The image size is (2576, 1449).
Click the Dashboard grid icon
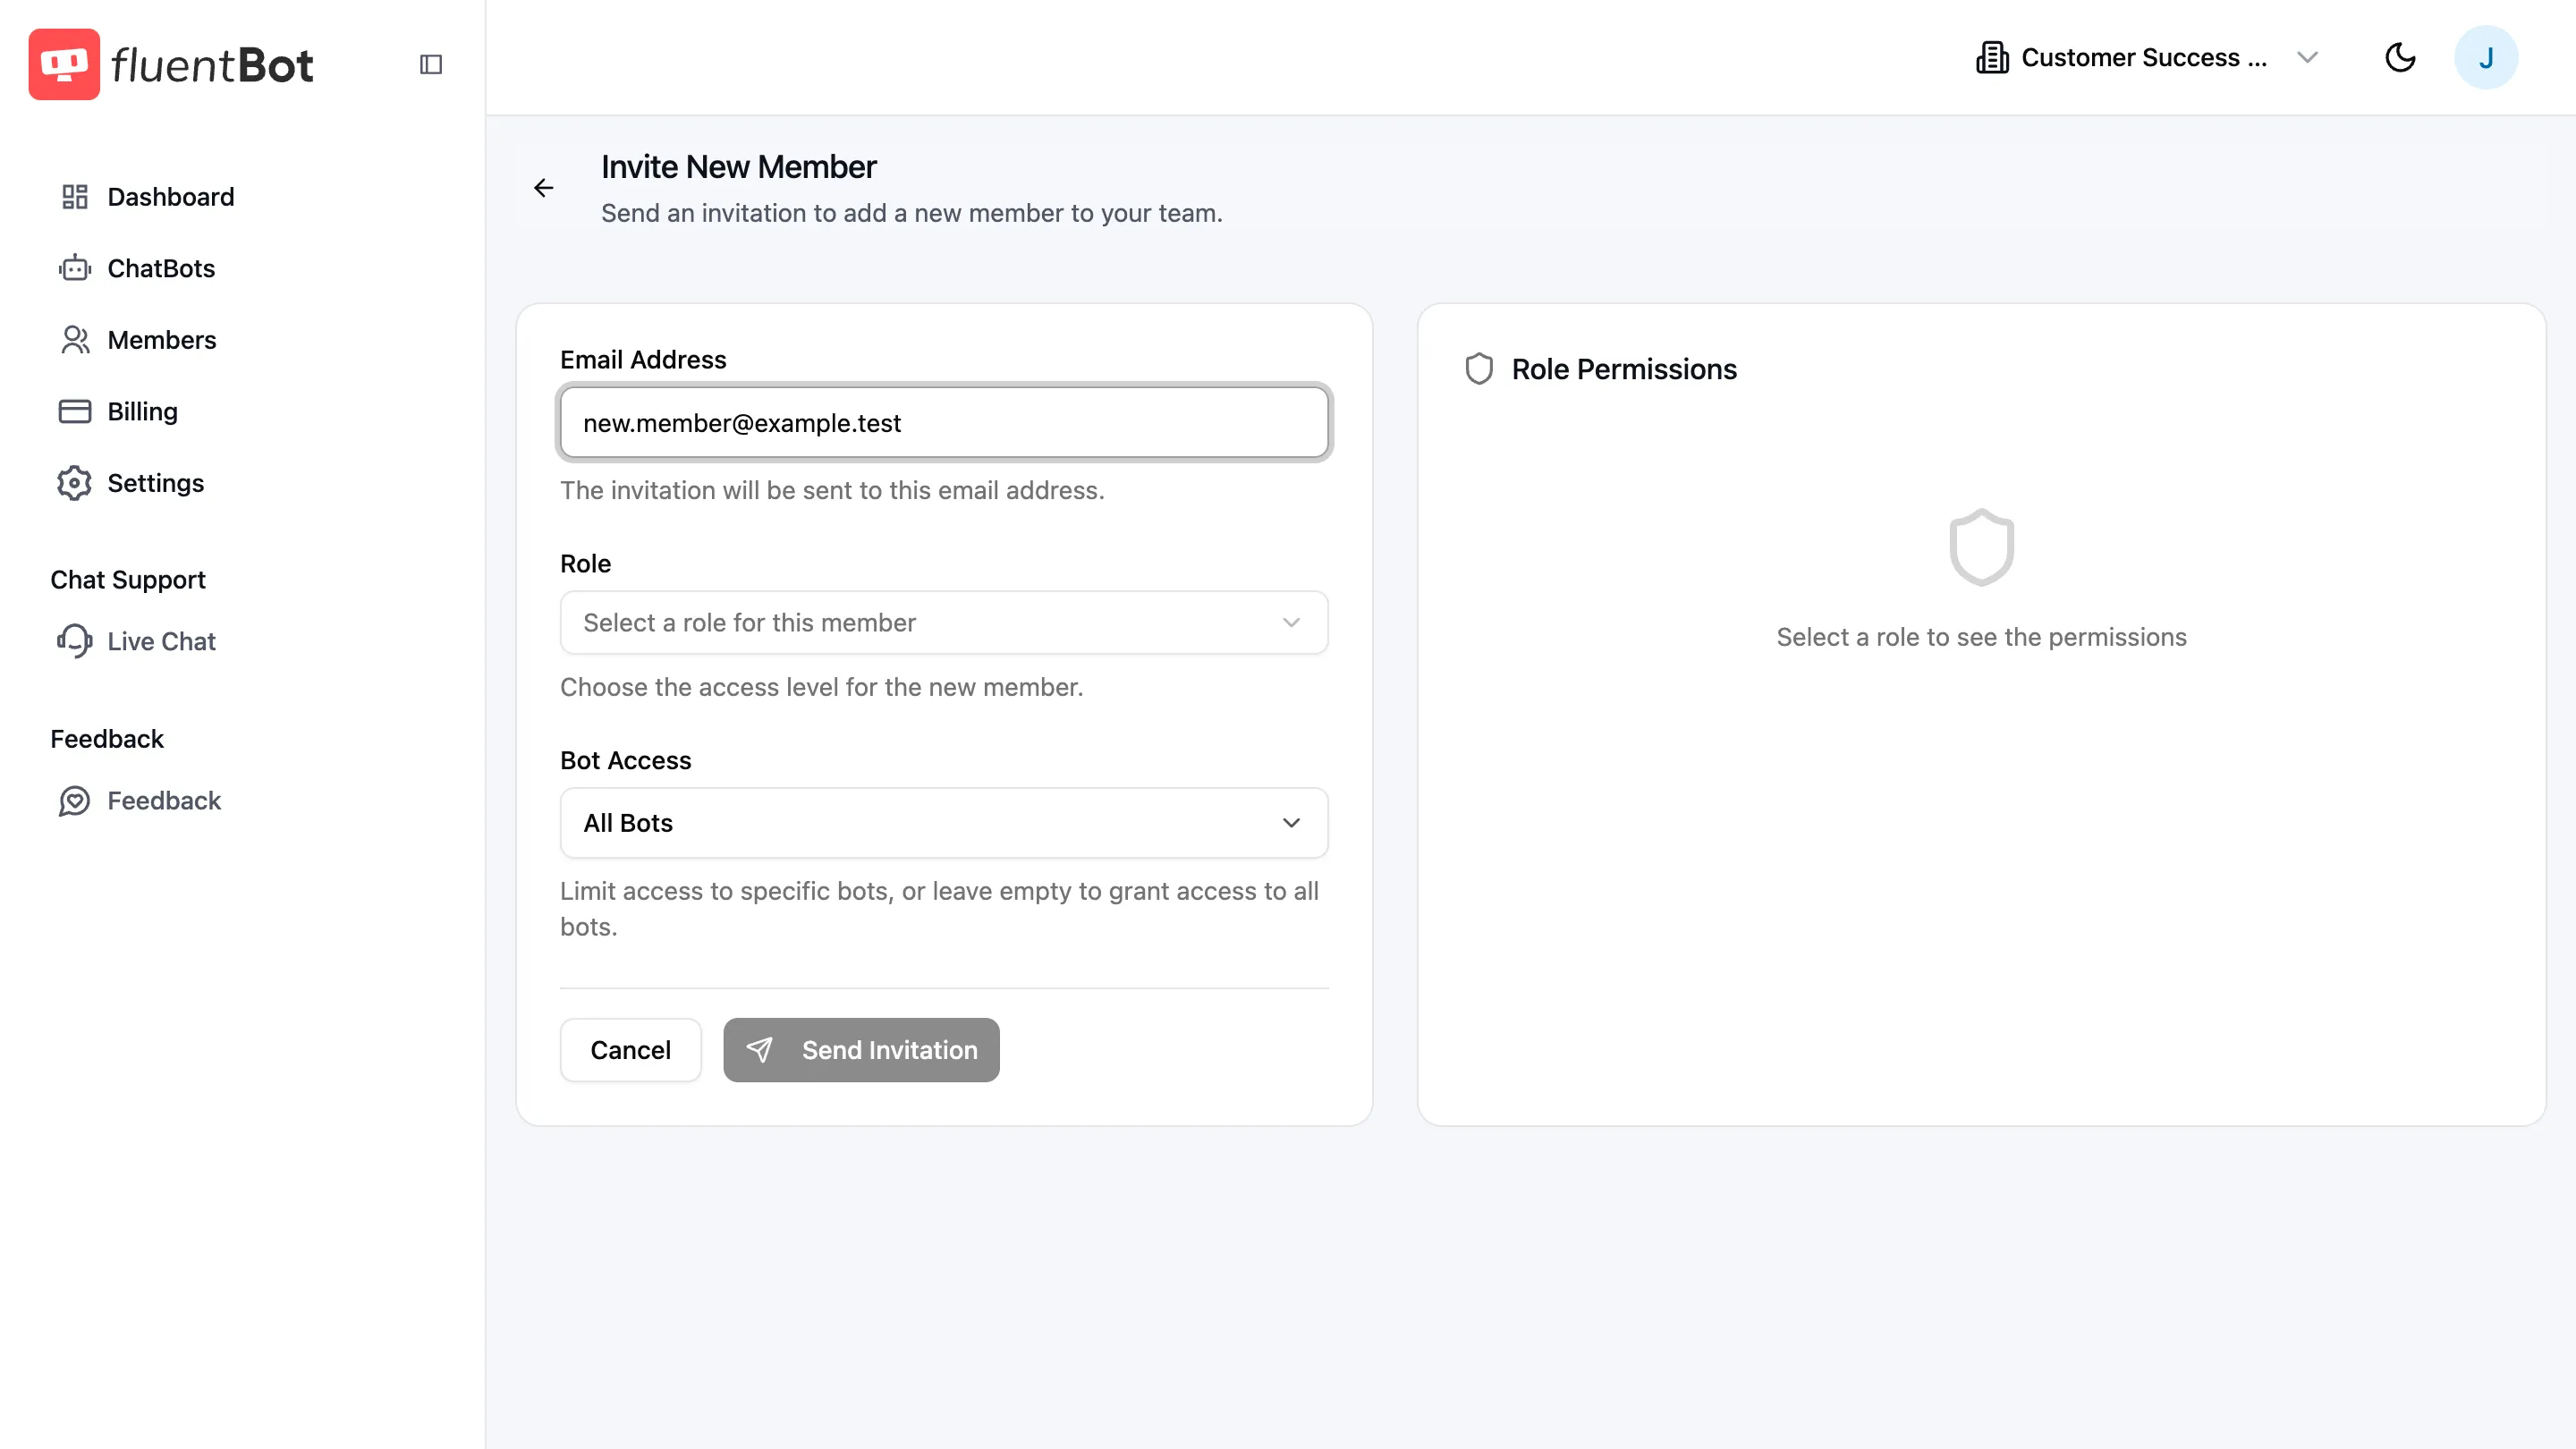point(75,197)
